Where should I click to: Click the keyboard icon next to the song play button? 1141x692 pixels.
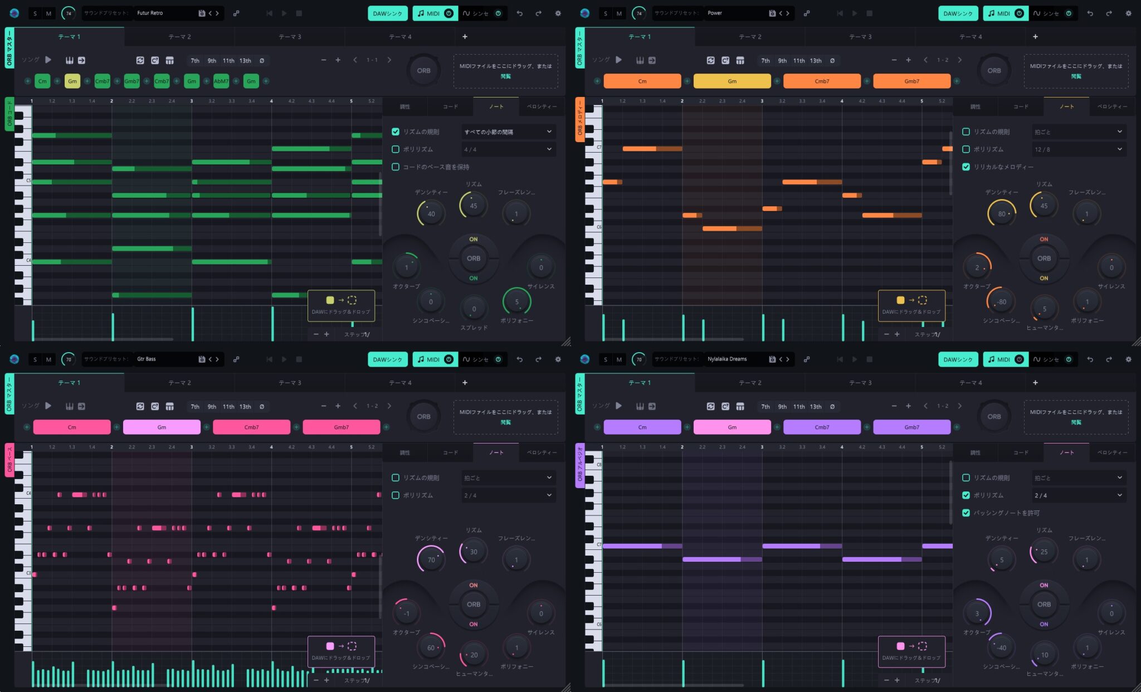(69, 60)
